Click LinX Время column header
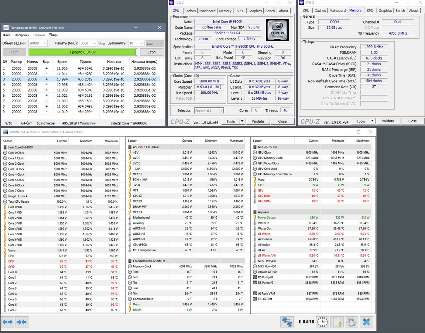 [62, 62]
